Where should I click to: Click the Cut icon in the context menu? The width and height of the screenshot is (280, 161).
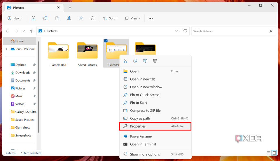click(x=125, y=61)
